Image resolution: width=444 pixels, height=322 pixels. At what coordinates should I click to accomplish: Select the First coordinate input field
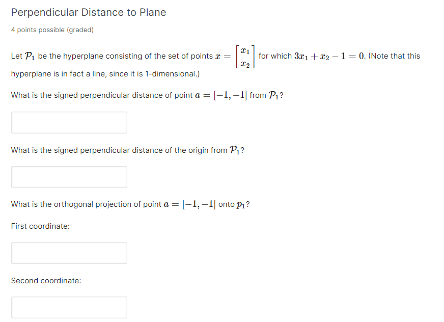coord(69,253)
